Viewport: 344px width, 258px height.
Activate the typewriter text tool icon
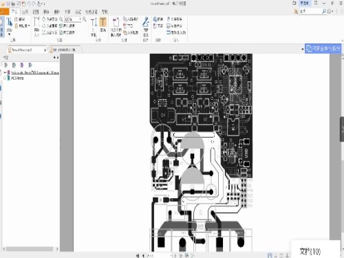(94, 23)
